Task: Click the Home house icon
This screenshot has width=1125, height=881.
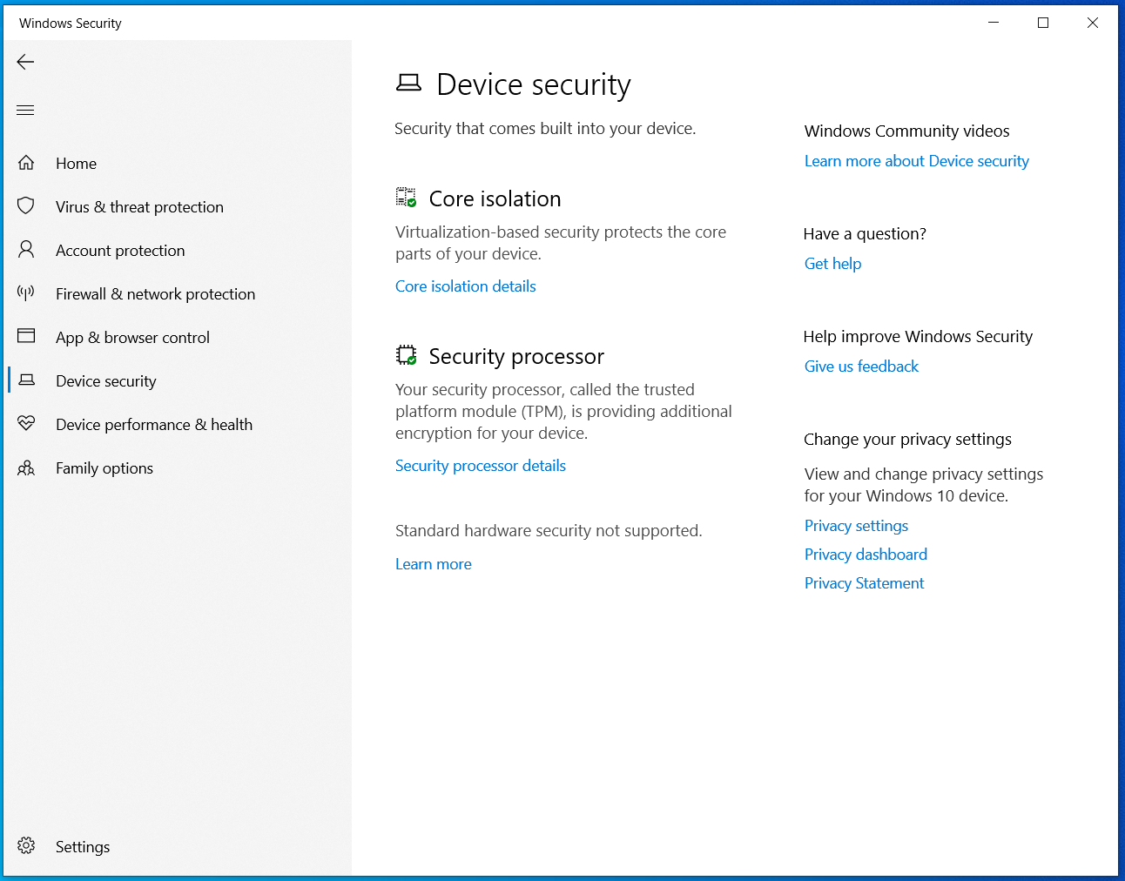Action: [26, 163]
